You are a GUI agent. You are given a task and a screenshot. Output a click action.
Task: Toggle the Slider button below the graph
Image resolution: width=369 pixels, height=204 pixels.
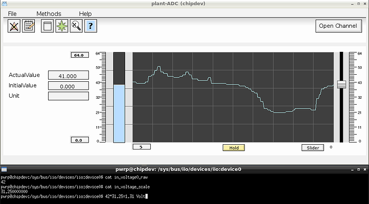tap(313, 147)
